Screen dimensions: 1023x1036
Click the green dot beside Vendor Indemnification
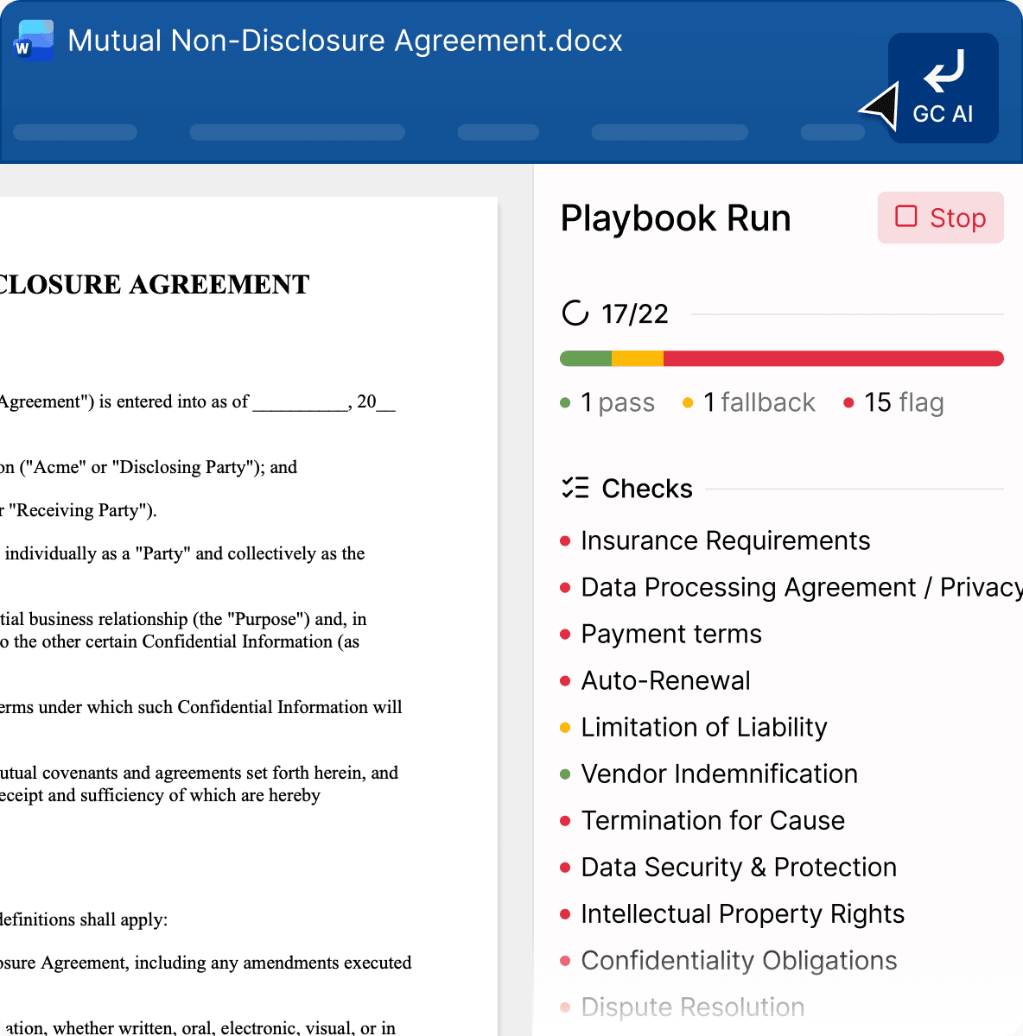[565, 774]
